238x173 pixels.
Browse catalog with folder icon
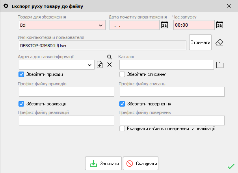click(x=220, y=65)
